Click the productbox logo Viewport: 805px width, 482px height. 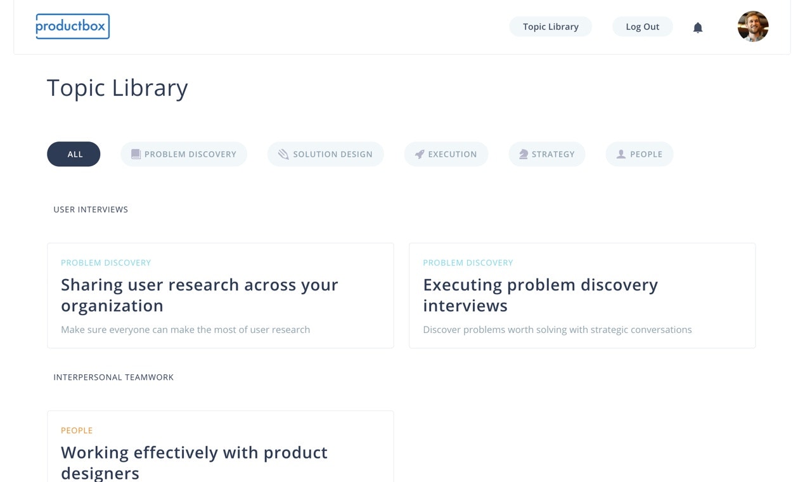coord(72,26)
